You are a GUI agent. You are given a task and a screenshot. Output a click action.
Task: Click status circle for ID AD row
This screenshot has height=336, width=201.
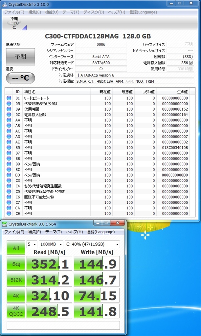click(x=9, y=136)
